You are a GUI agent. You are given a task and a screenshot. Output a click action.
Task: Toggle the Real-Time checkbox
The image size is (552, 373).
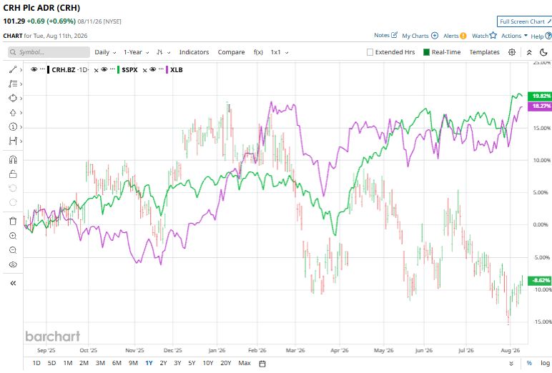click(x=426, y=52)
